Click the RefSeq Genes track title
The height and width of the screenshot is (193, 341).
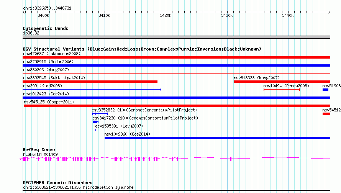tap(39, 150)
